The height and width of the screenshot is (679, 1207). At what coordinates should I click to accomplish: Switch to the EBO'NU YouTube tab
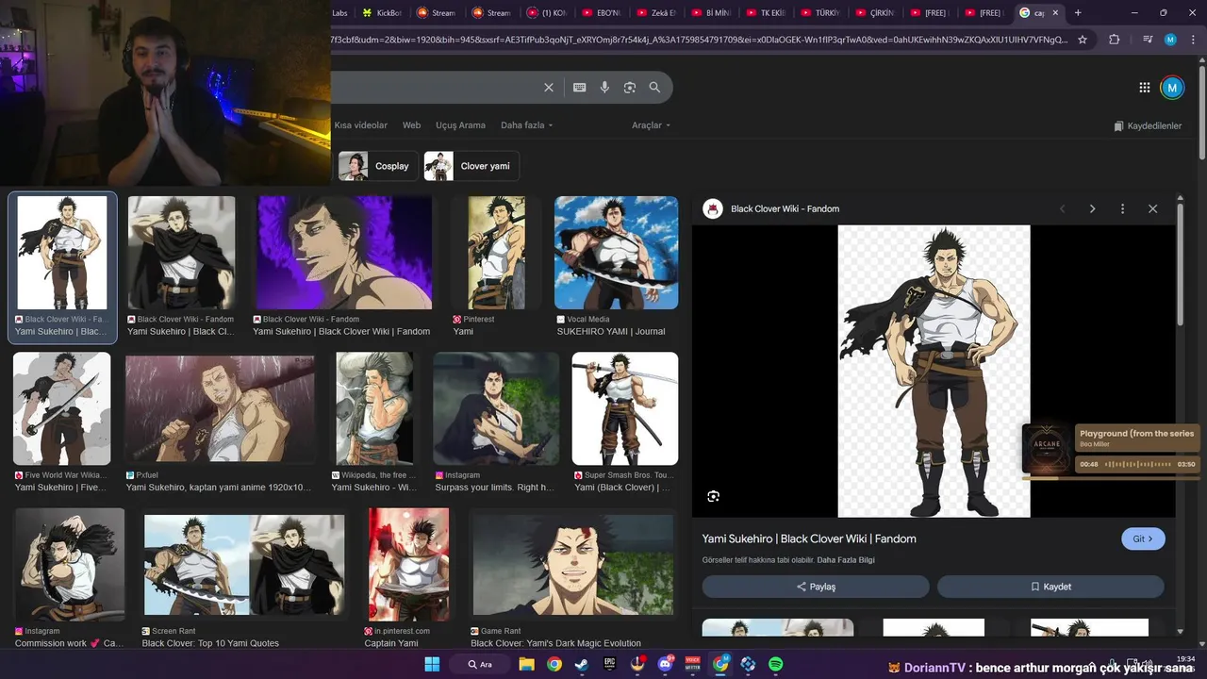pos(602,12)
